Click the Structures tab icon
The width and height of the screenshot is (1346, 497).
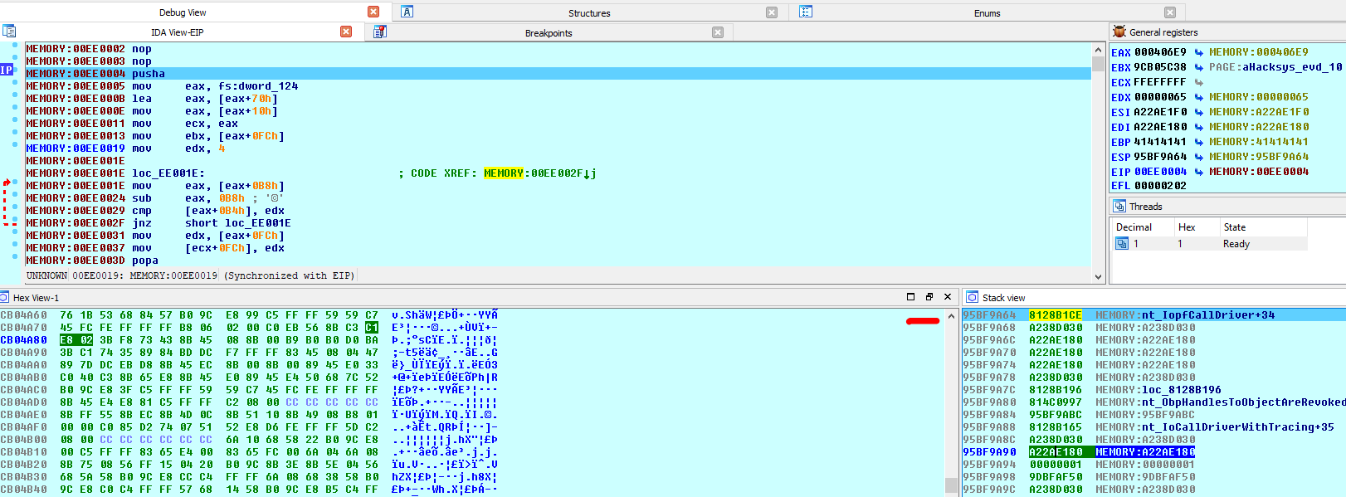407,12
